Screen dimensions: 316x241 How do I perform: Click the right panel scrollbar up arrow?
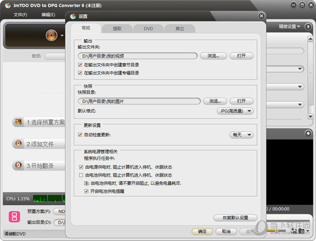[311, 38]
